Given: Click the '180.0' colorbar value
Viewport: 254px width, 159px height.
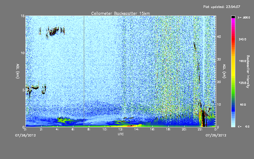Looking at the screenshot, I should [243, 61].
